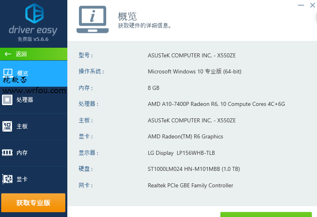Click the Driver Easy logo icon
Screen dimensions: 317x217
click(34, 13)
